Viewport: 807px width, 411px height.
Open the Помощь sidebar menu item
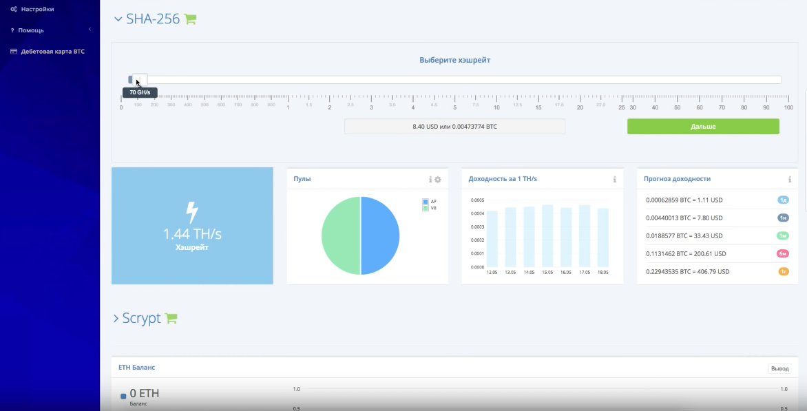pos(31,30)
